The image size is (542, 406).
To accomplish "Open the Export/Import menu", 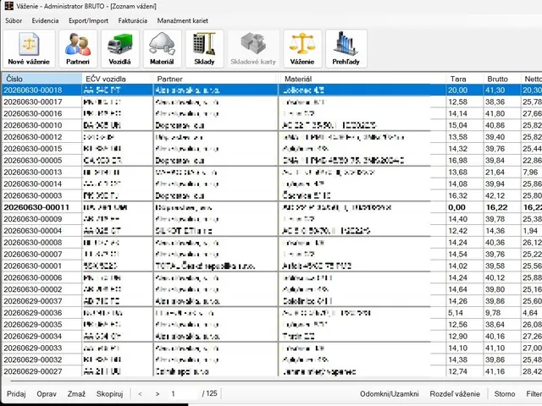I will [x=88, y=20].
